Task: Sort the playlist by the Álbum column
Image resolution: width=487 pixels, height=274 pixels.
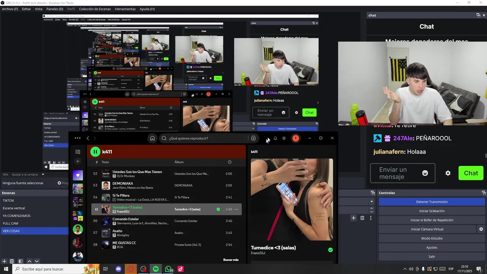Action: [179, 162]
